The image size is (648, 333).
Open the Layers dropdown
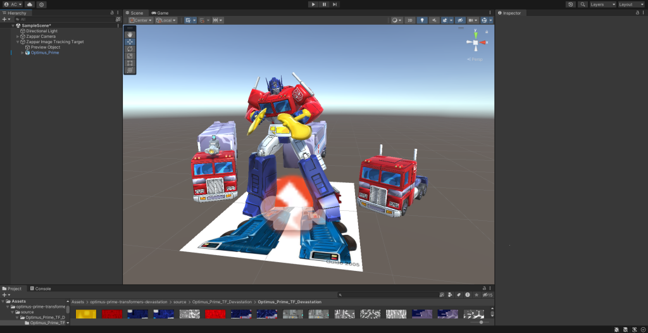coord(602,4)
